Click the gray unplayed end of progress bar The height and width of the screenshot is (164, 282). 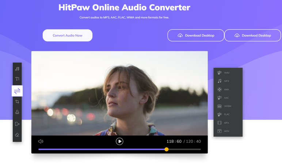click(185, 149)
